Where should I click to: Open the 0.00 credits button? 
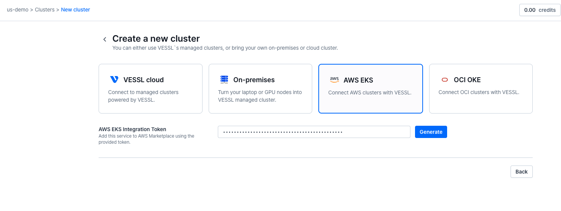[540, 10]
